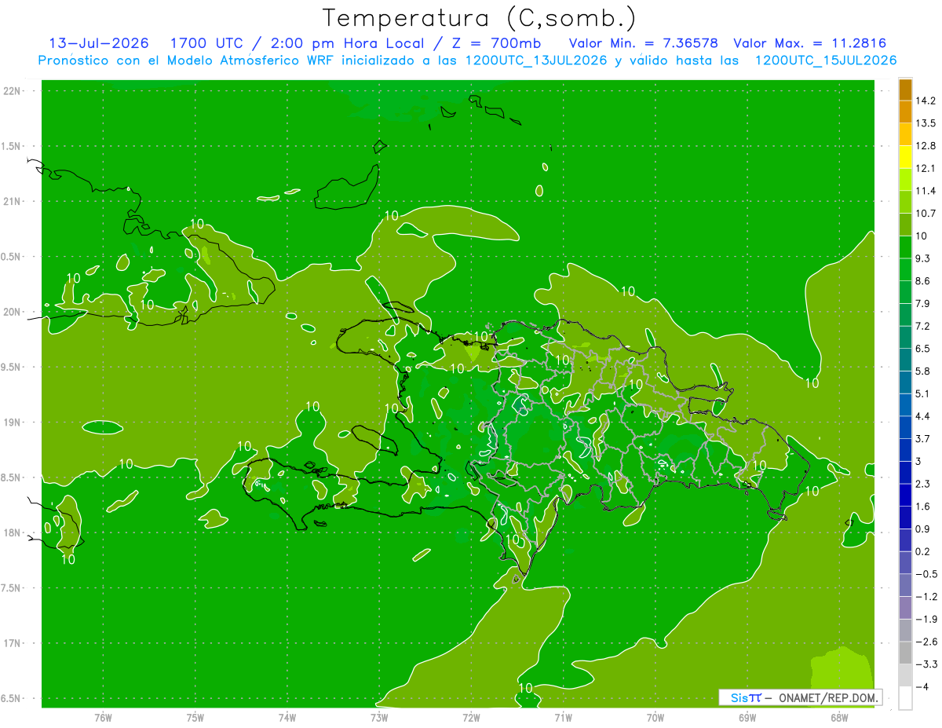Click the longitude label '76W'
Screen dimensions: 942x728
click(x=103, y=718)
